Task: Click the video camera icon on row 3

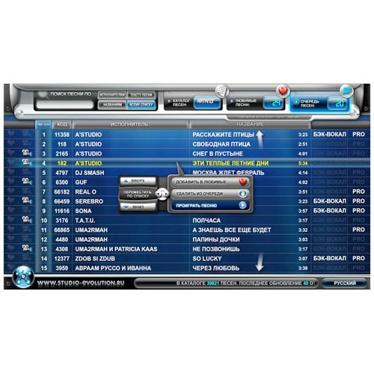Action: coord(26,153)
